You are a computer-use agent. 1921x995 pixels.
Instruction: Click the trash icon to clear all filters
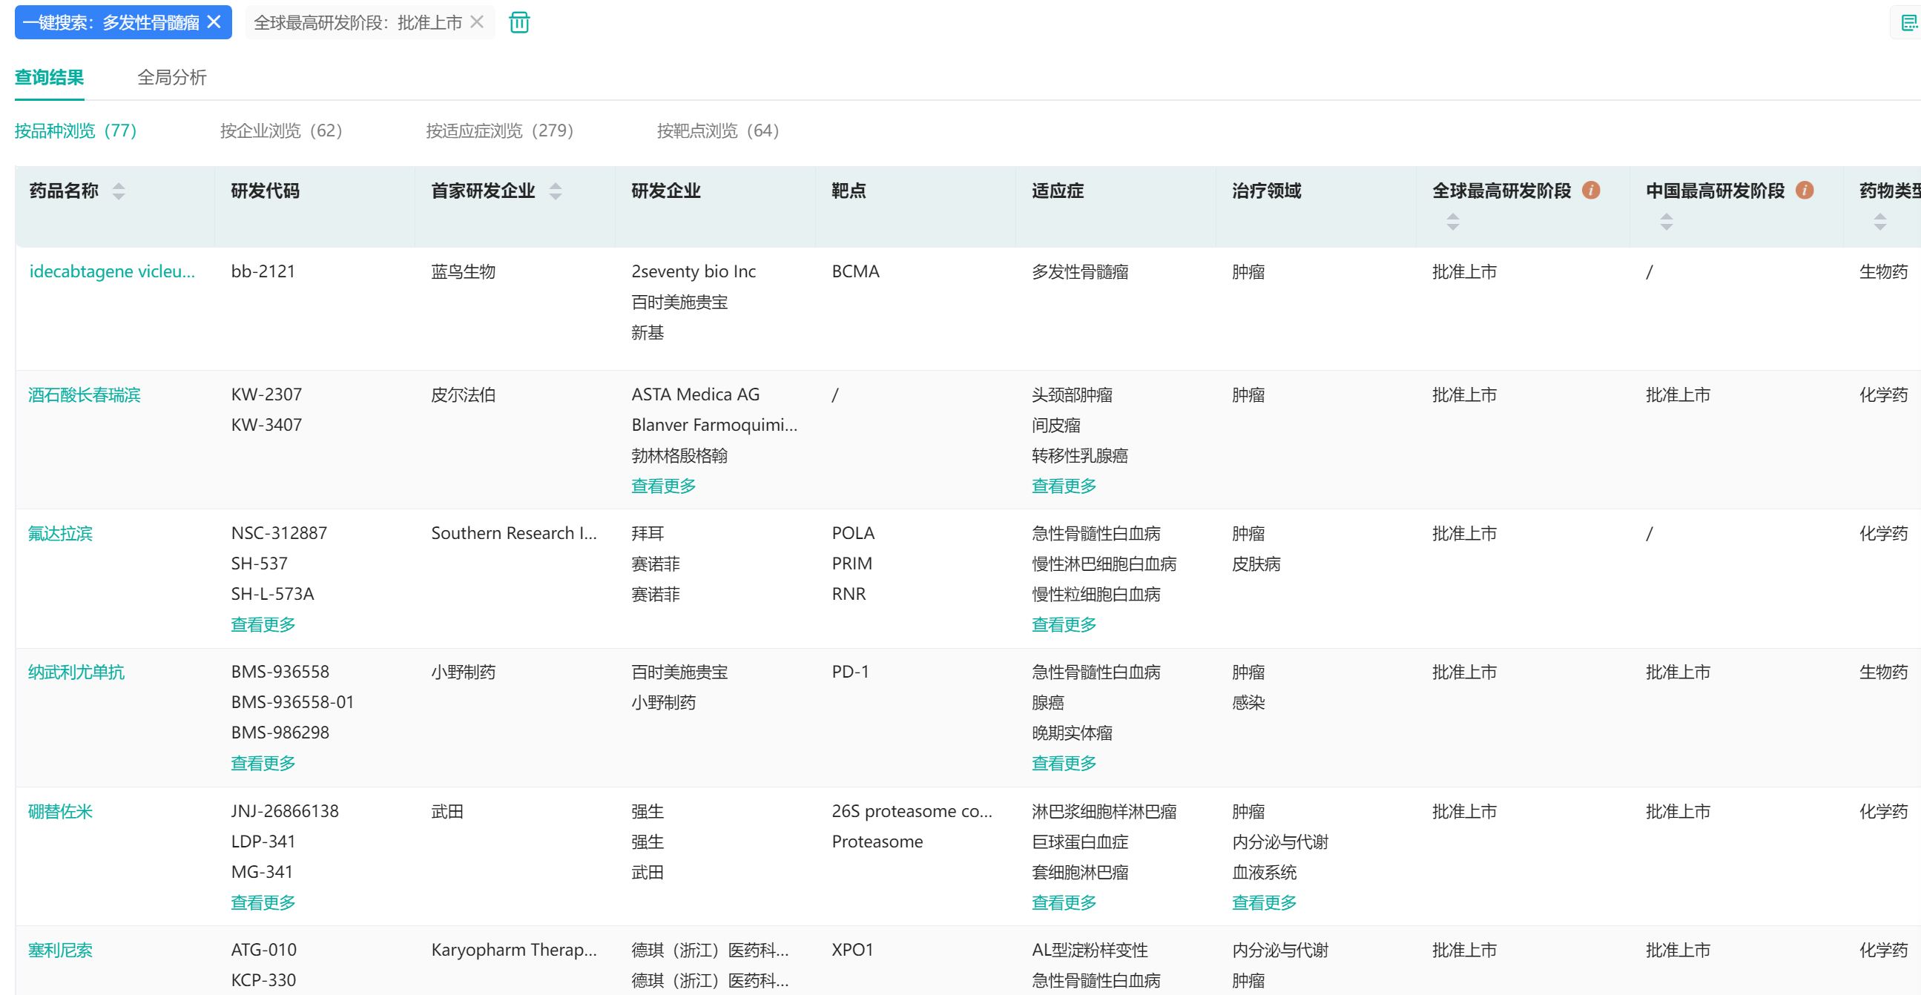519,23
